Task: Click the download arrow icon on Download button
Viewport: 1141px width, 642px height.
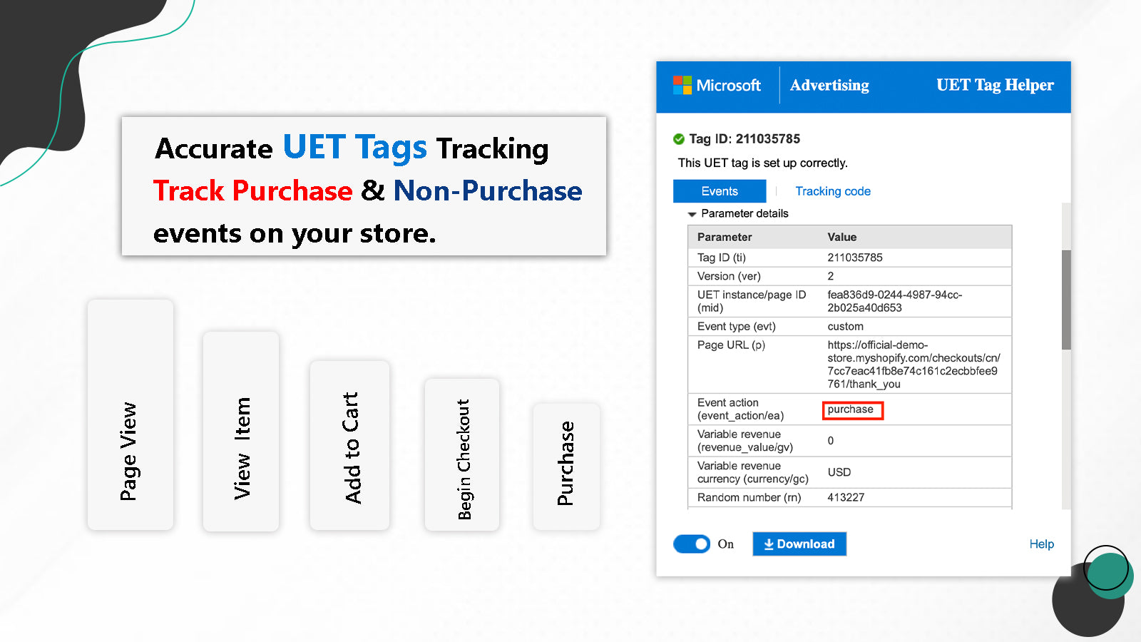Action: pos(769,544)
